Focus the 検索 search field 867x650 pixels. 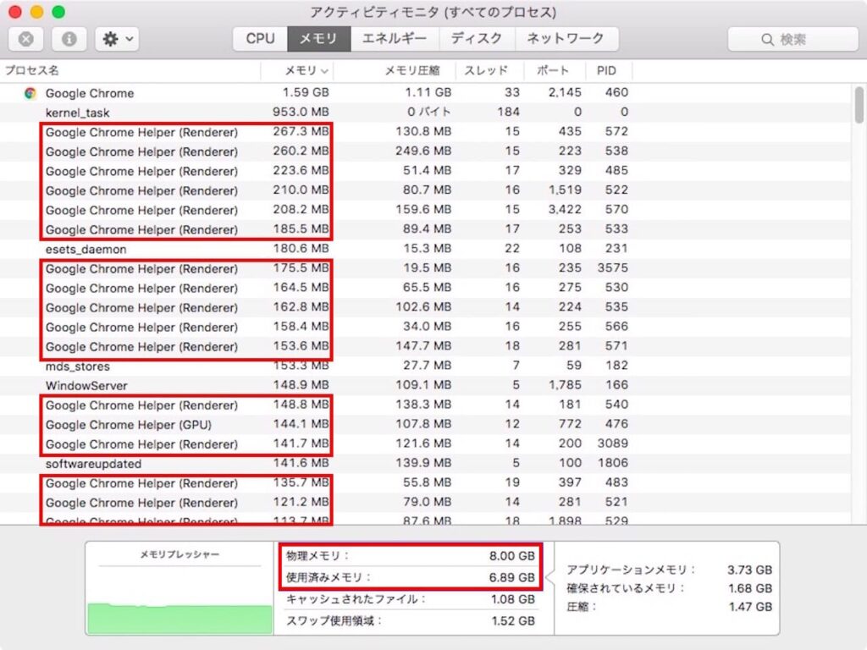[x=792, y=39]
